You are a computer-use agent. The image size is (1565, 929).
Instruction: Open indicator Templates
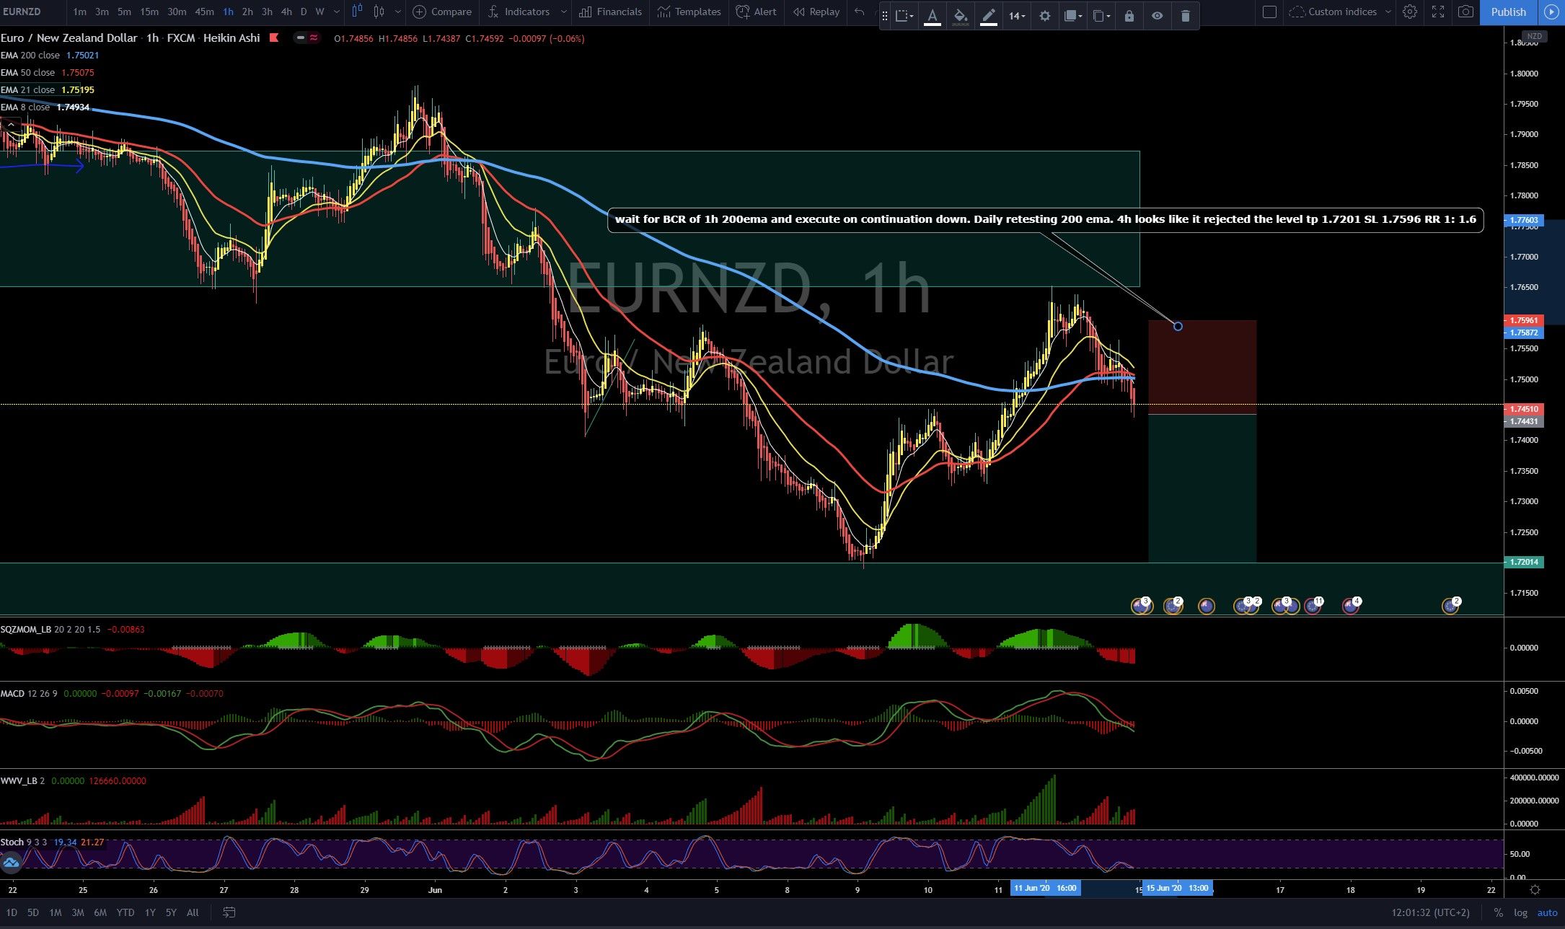[689, 12]
